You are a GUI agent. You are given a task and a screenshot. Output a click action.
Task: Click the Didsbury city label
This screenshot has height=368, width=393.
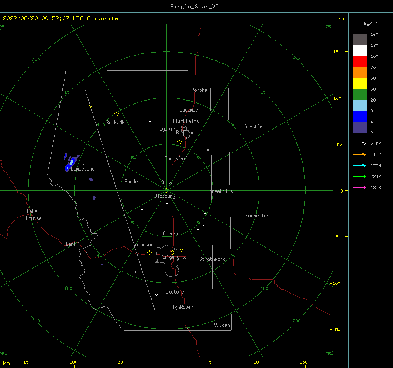tap(165, 196)
